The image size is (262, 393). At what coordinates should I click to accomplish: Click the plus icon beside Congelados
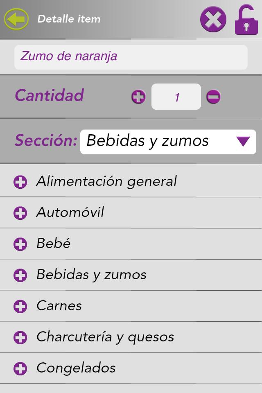click(20, 368)
